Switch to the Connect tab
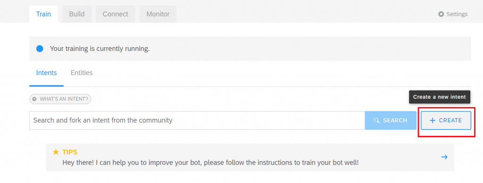This screenshot has width=483, height=183. (x=116, y=14)
